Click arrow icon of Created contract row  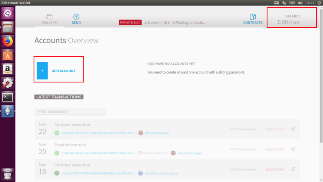[x=293, y=149]
